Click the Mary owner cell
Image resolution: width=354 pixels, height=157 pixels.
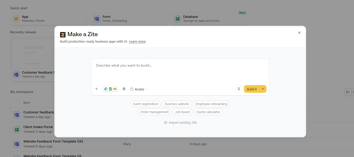pyautogui.click(x=127, y=144)
